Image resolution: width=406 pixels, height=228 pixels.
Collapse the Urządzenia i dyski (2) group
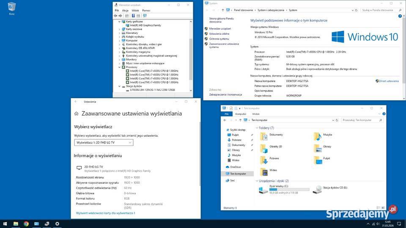257,181
